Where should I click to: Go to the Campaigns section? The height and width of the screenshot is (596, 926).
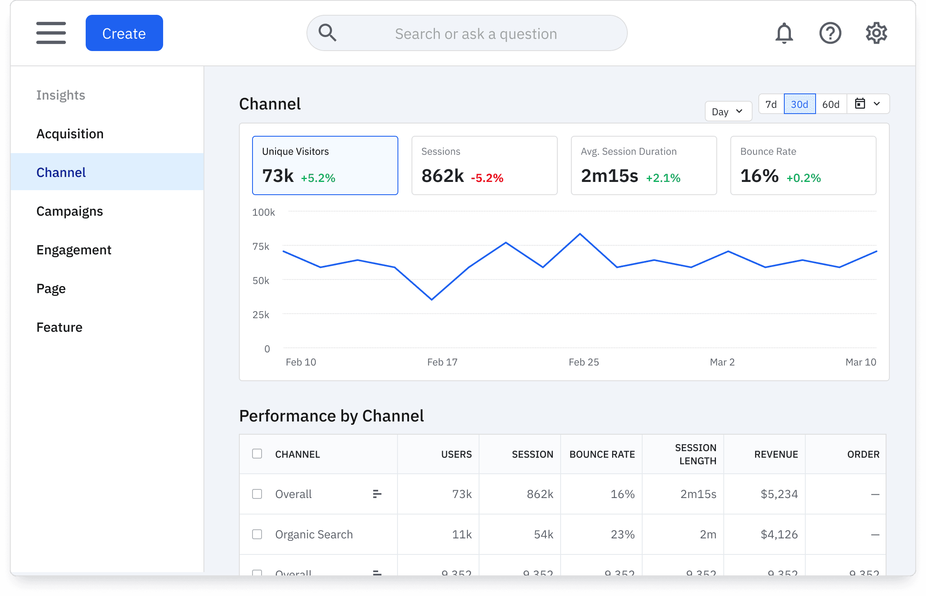pos(70,211)
